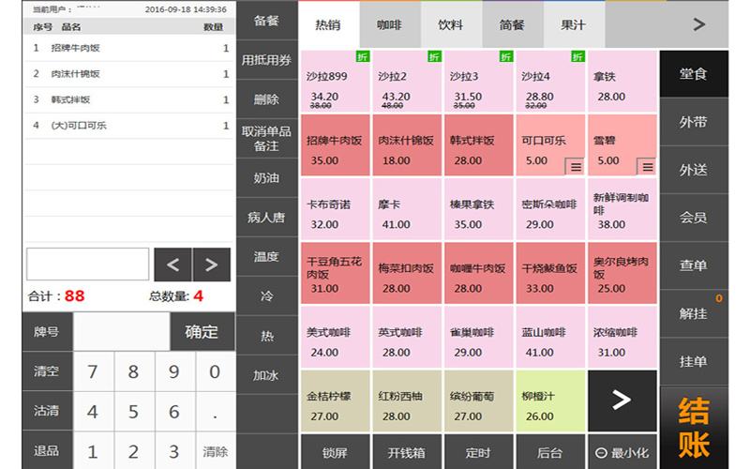Select 外带 takeaway mode
This screenshot has width=750, height=469.
pos(694,122)
